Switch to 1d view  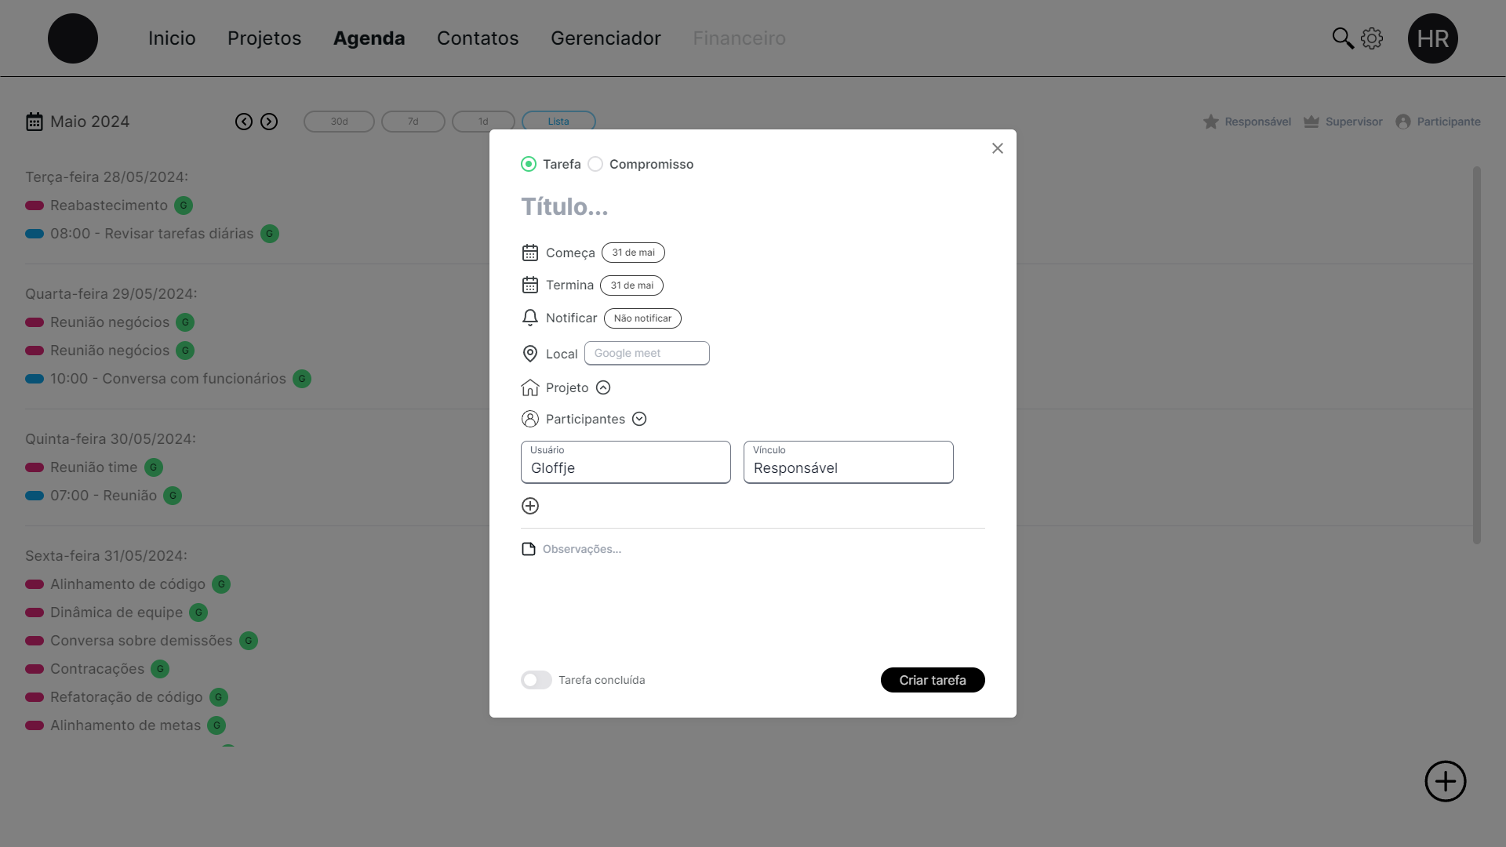coord(483,122)
